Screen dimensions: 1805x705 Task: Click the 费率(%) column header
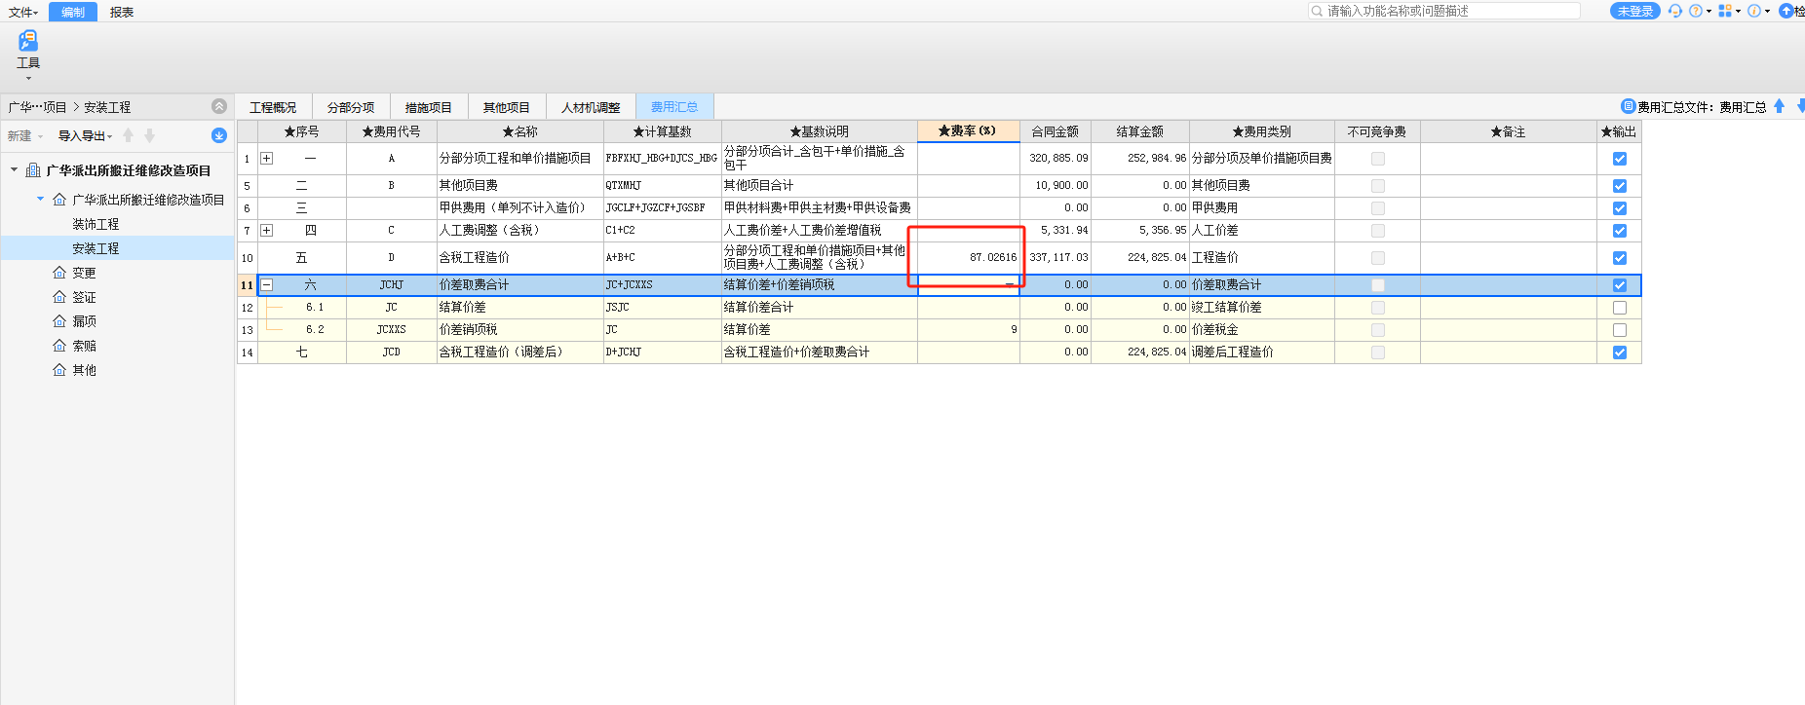click(968, 130)
